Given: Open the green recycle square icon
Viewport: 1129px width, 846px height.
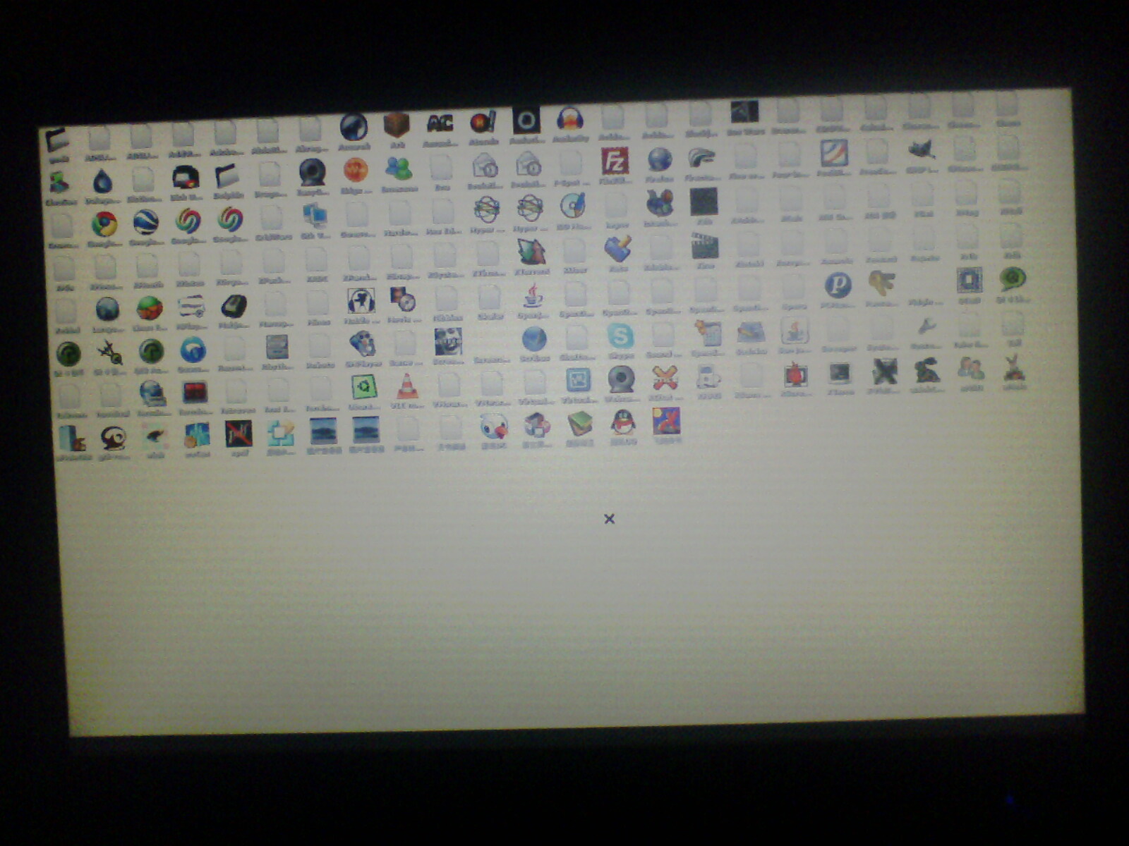Looking at the screenshot, I should 364,388.
